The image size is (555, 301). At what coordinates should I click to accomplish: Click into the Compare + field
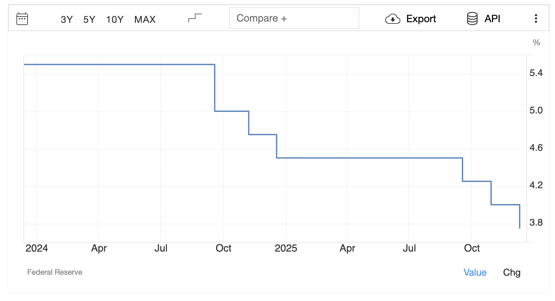[294, 18]
